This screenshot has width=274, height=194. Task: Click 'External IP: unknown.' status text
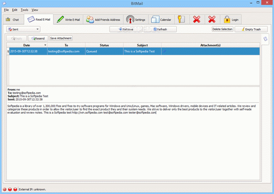point(32,189)
